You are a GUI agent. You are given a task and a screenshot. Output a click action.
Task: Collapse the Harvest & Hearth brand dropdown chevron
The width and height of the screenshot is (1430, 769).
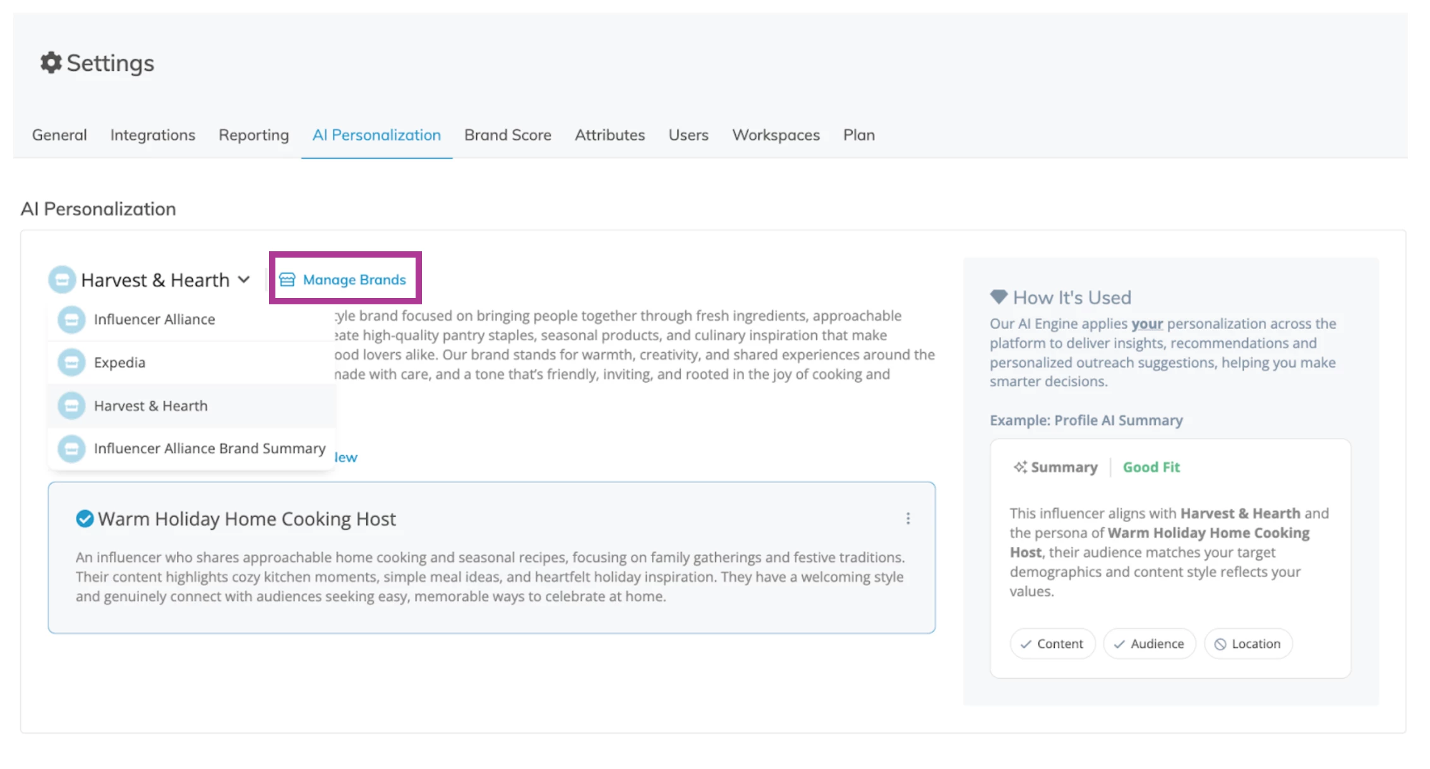pos(244,280)
